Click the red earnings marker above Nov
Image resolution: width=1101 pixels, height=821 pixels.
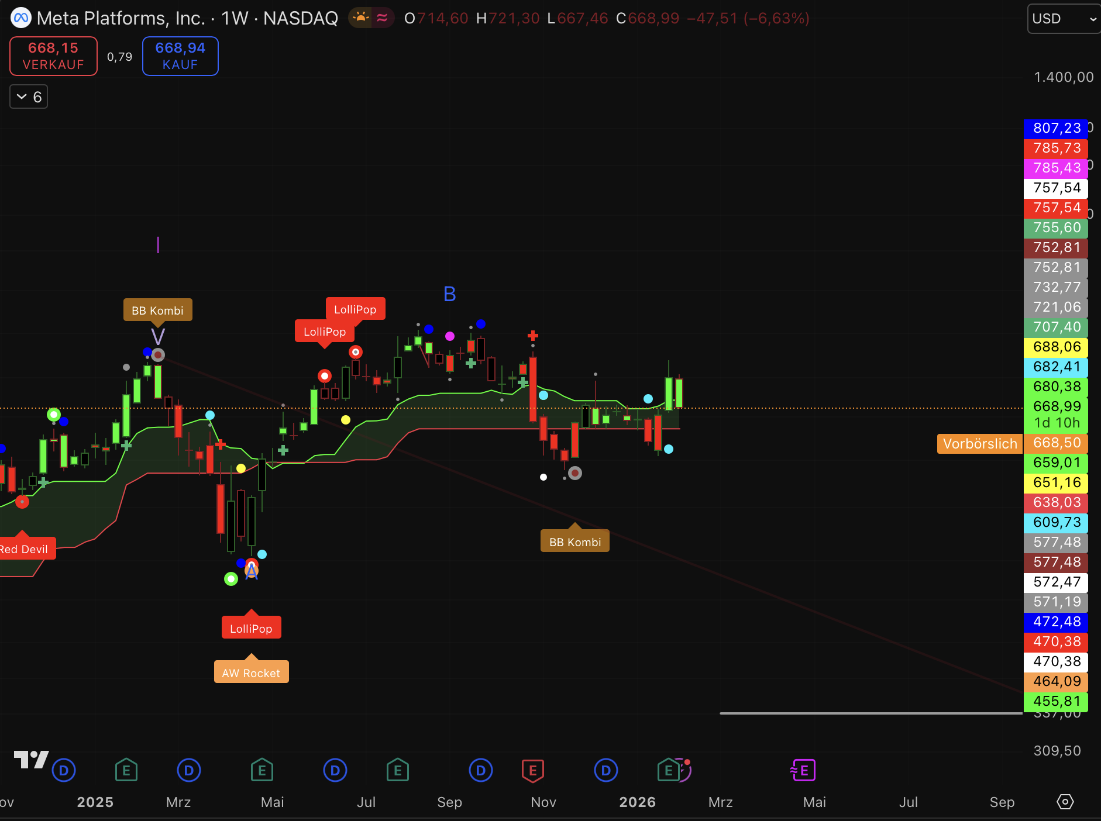click(x=532, y=771)
